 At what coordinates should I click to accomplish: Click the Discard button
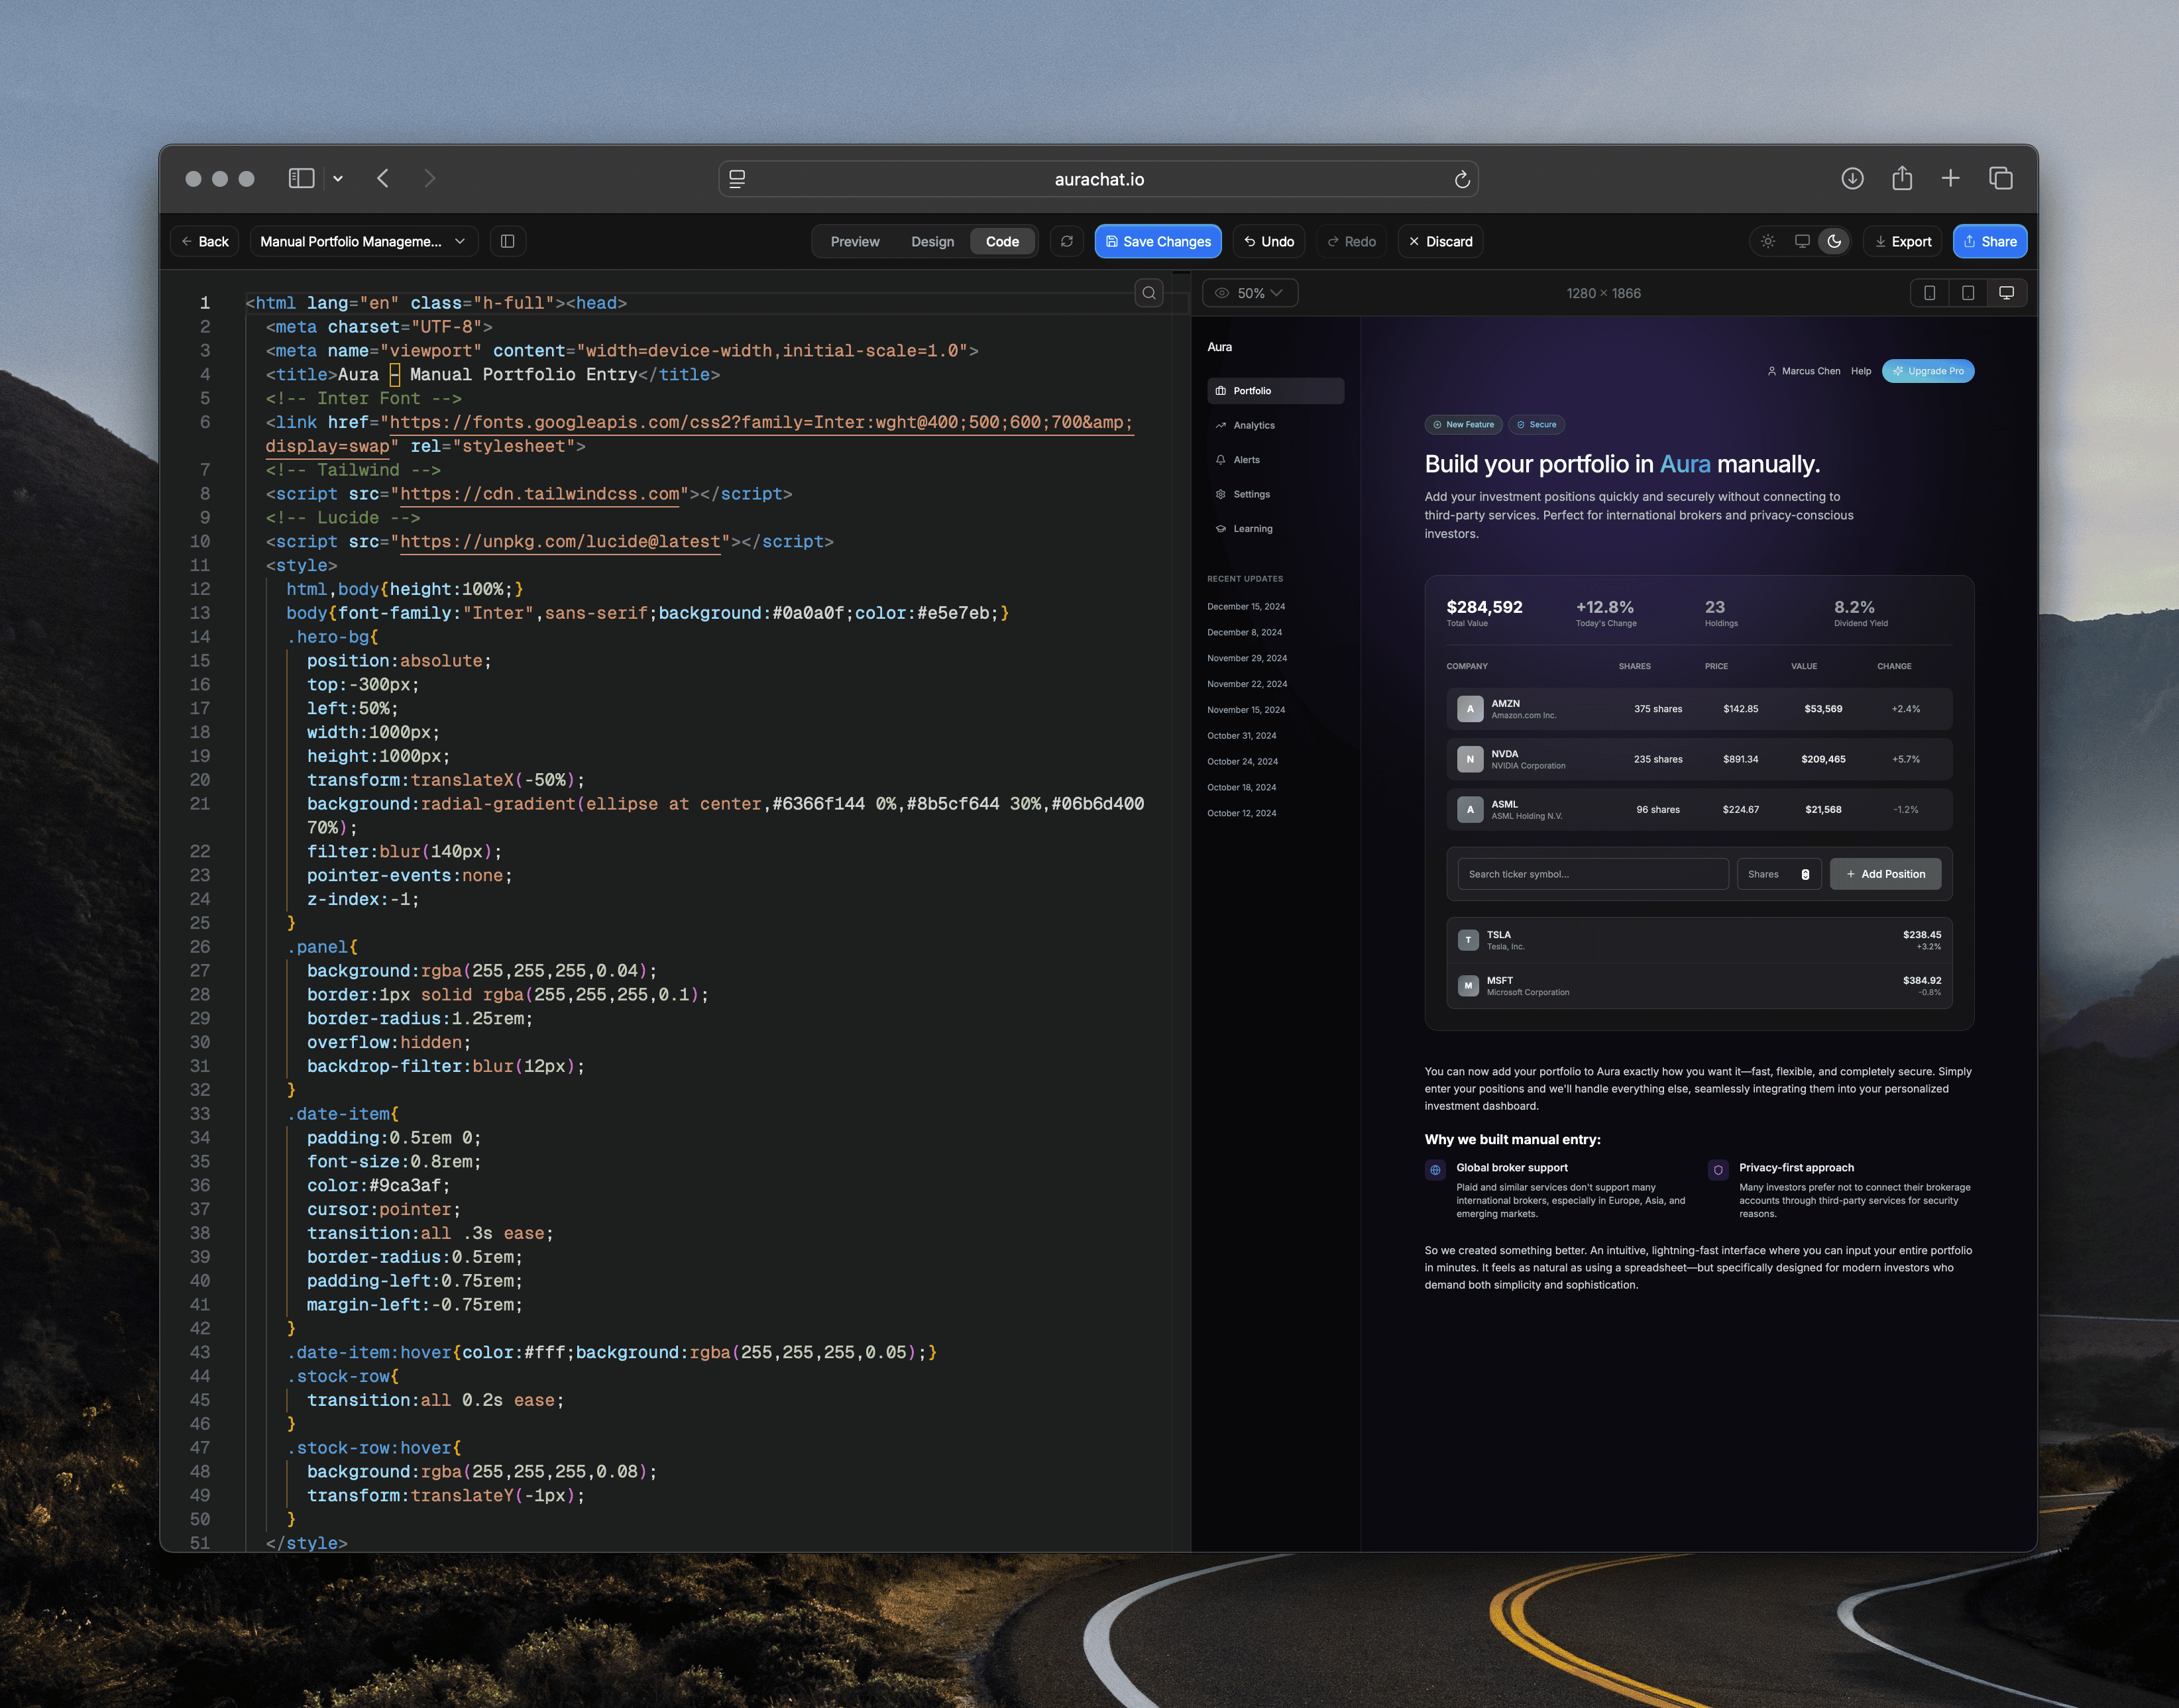tap(1440, 241)
